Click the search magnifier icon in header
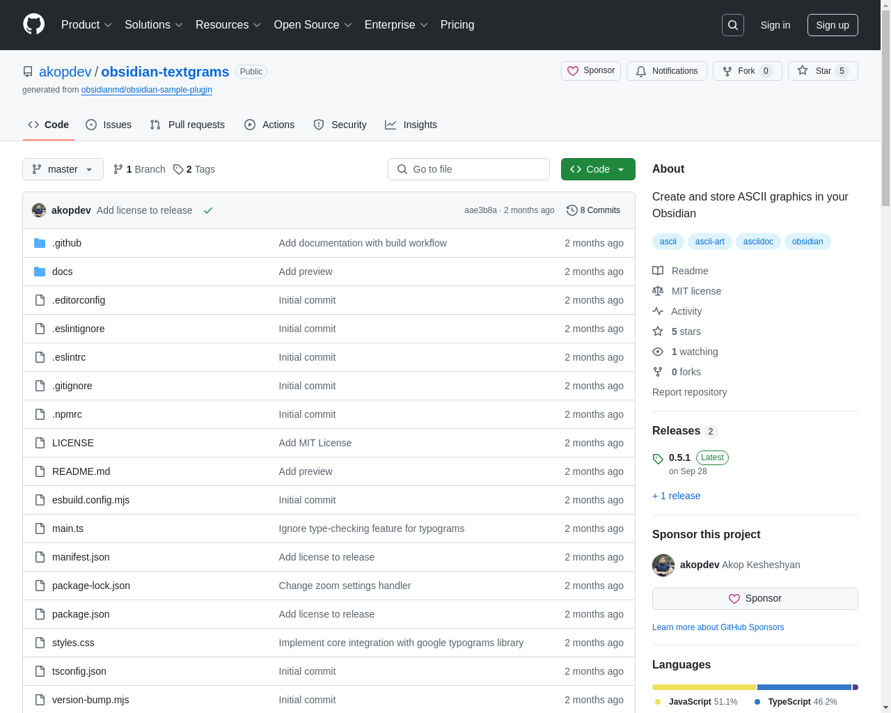Image resolution: width=891 pixels, height=713 pixels. (x=733, y=25)
